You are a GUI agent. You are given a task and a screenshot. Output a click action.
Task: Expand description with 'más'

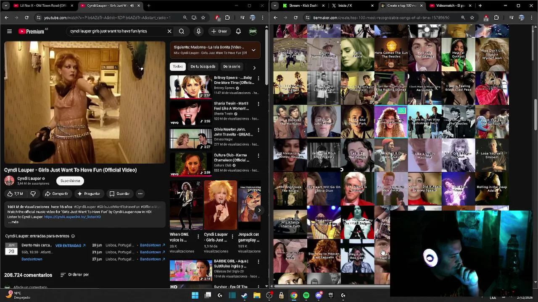coord(14,222)
